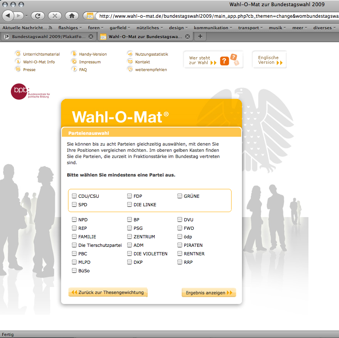Screen dimensions: 339x338
Task: Click the Reload page icon
Action: tap(38, 16)
